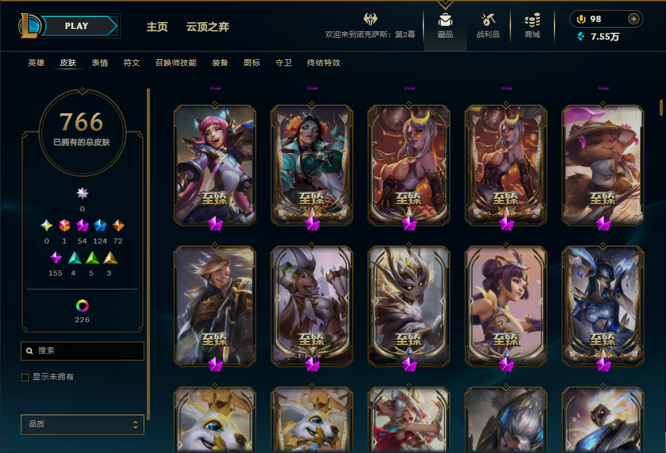Image resolution: width=666 pixels, height=453 pixels.
Task: Select the mythic gem icon above 155
Action: [x=55, y=257]
